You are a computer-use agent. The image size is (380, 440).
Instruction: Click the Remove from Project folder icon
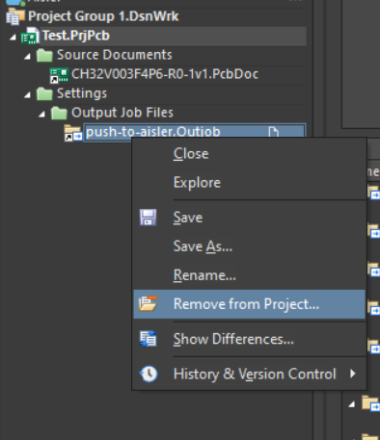(x=148, y=303)
